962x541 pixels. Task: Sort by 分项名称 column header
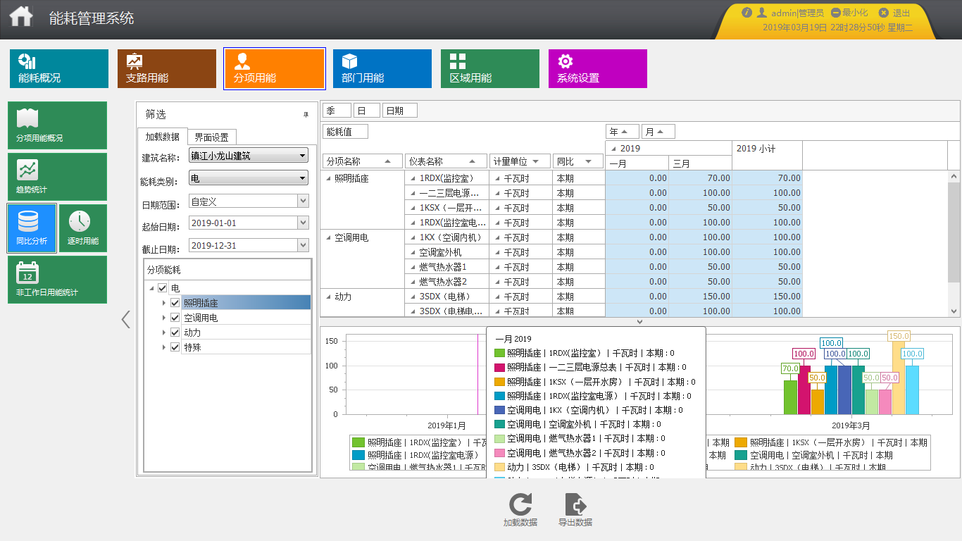point(363,161)
